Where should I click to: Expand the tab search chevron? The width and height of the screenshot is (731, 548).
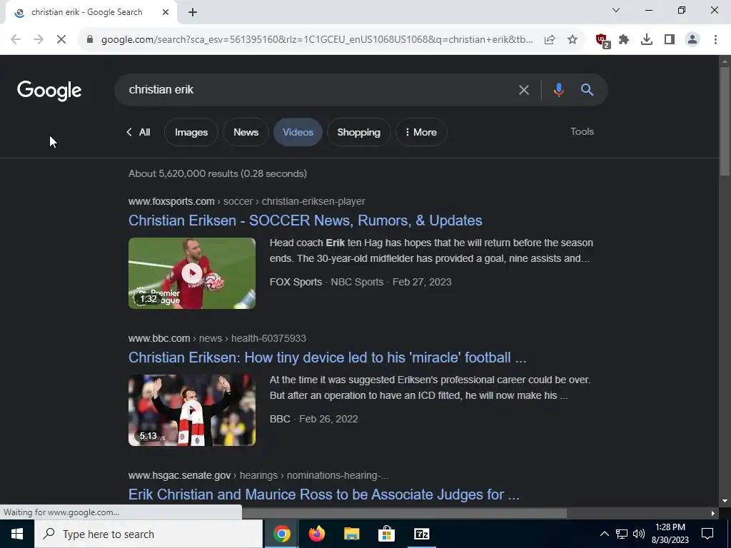616,10
